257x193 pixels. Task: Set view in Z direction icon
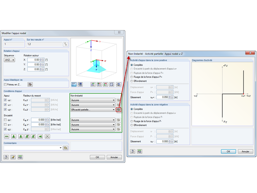[x=106, y=84]
